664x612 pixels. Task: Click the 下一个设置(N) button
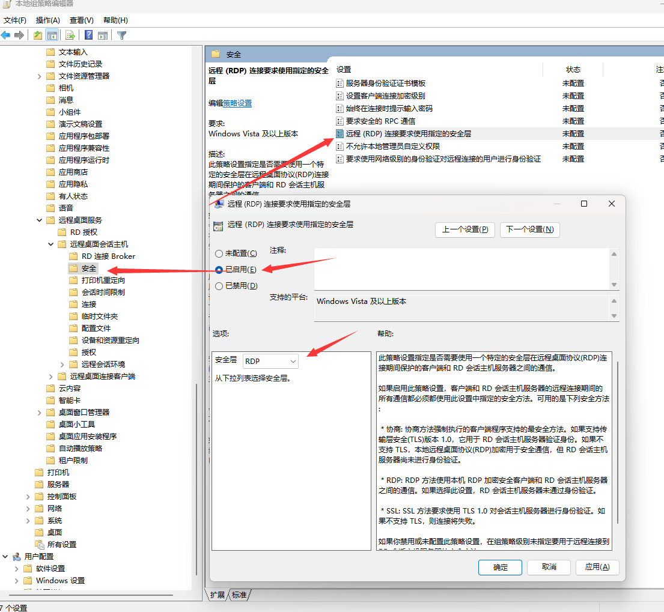(x=529, y=229)
